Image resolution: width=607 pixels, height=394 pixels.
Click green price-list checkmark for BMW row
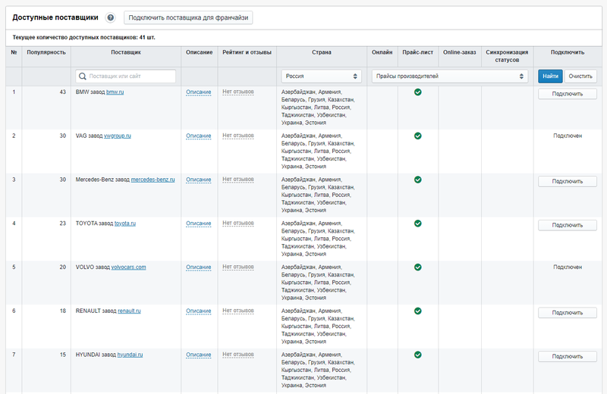pos(417,92)
